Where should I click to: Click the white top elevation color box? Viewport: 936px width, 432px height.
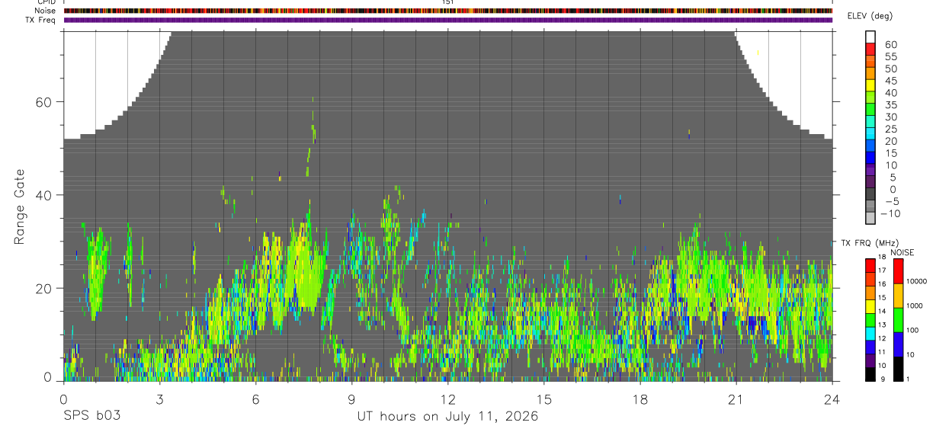(870, 37)
